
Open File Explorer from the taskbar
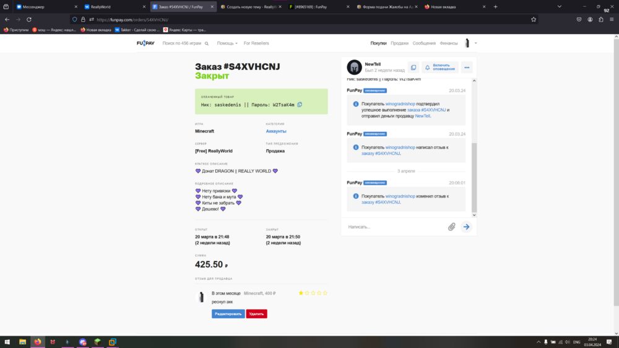pos(22,342)
